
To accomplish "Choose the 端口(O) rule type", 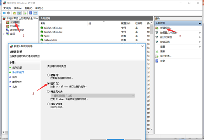I will [x=48, y=83].
